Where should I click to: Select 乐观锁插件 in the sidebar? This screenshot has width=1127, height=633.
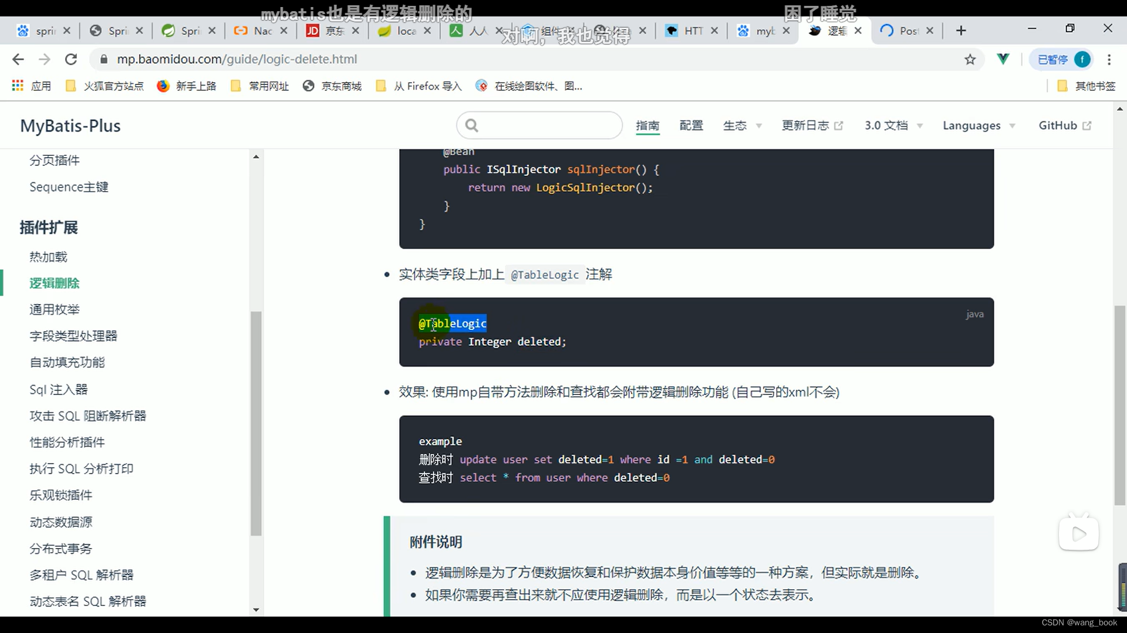(x=61, y=495)
